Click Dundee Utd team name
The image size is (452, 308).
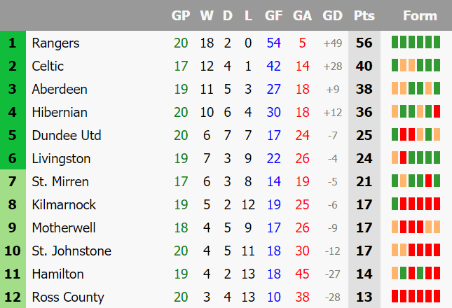pos(67,135)
